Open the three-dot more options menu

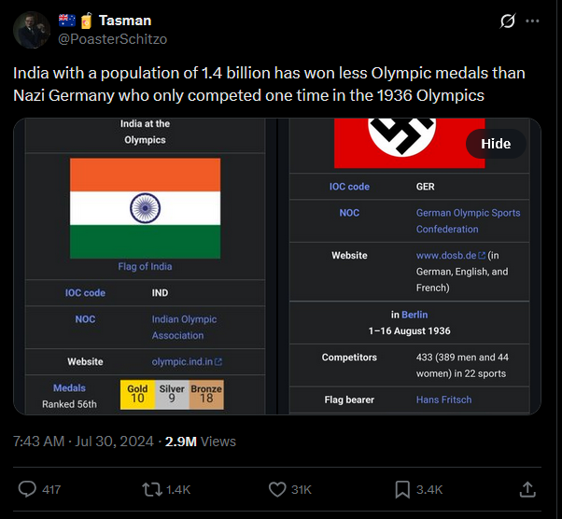tap(532, 21)
